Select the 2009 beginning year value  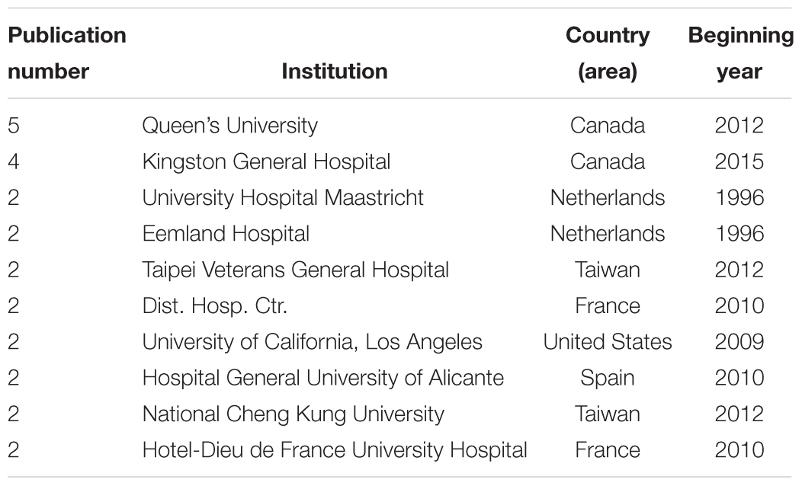739,342
